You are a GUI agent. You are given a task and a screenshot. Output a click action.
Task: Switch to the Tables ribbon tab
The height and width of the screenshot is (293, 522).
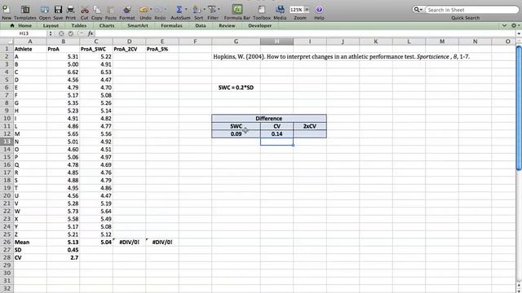coord(79,25)
